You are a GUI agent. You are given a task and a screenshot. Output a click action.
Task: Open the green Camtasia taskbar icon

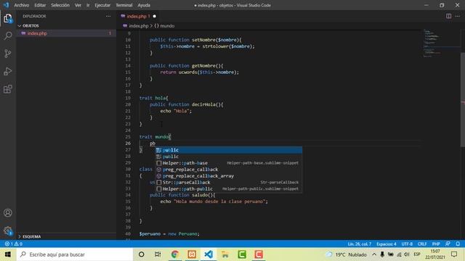click(x=242, y=254)
